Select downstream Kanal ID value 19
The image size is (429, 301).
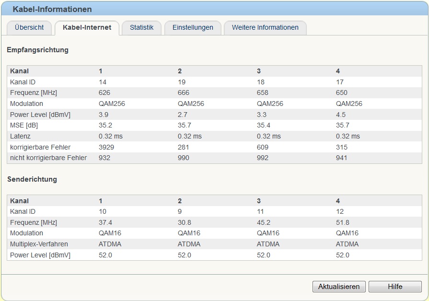[181, 82]
